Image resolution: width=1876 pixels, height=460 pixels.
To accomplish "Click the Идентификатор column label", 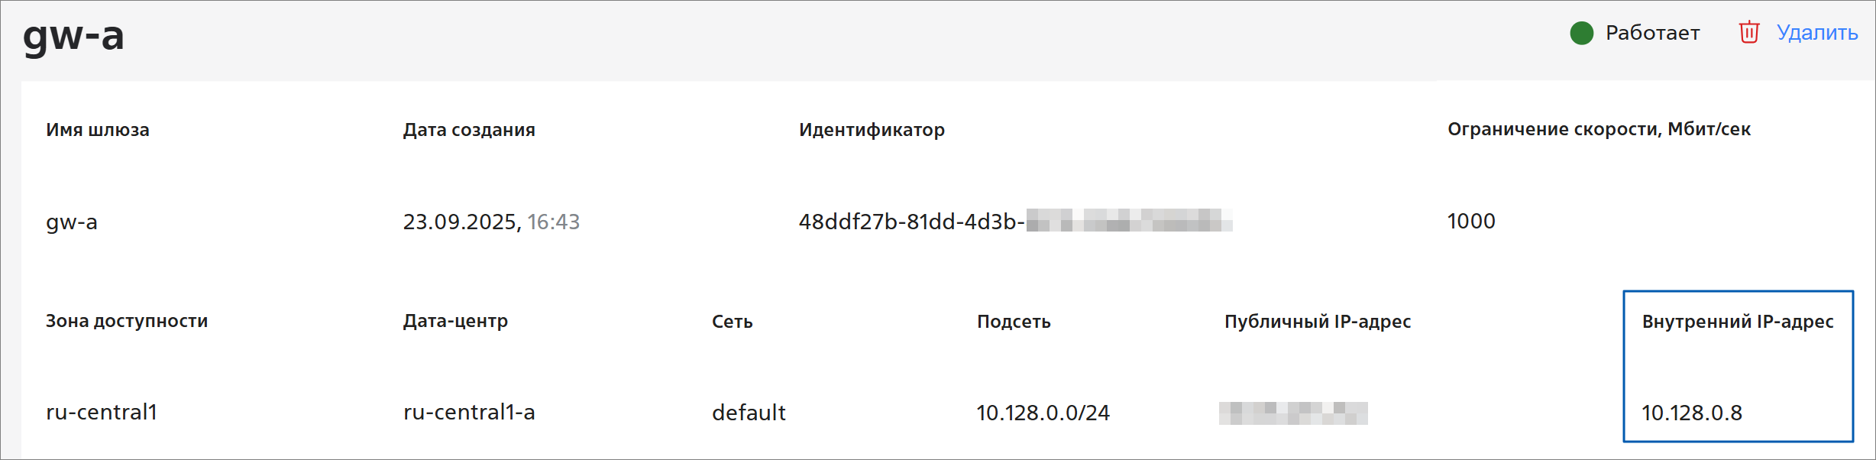I will [x=872, y=130].
